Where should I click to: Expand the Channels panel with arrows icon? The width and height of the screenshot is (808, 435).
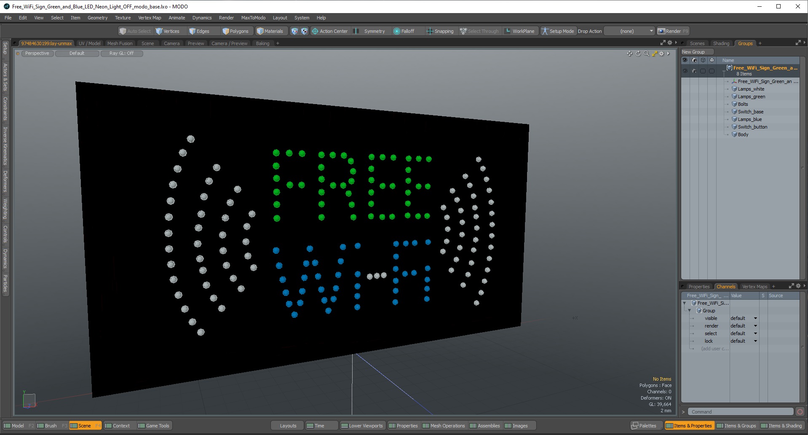[791, 286]
